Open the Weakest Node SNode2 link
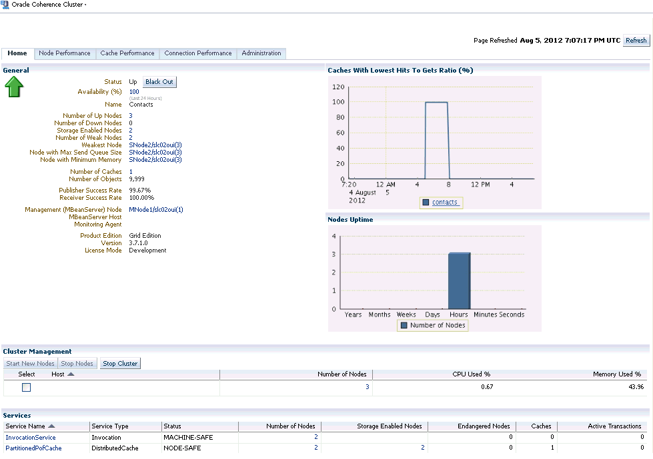Image resolution: width=653 pixels, height=459 pixels. 155,145
